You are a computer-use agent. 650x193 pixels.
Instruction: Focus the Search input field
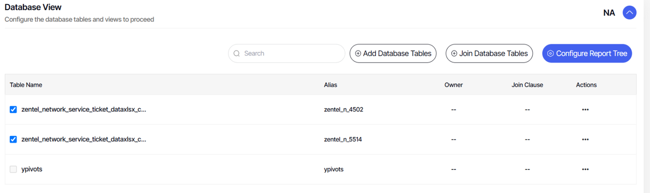click(x=286, y=53)
